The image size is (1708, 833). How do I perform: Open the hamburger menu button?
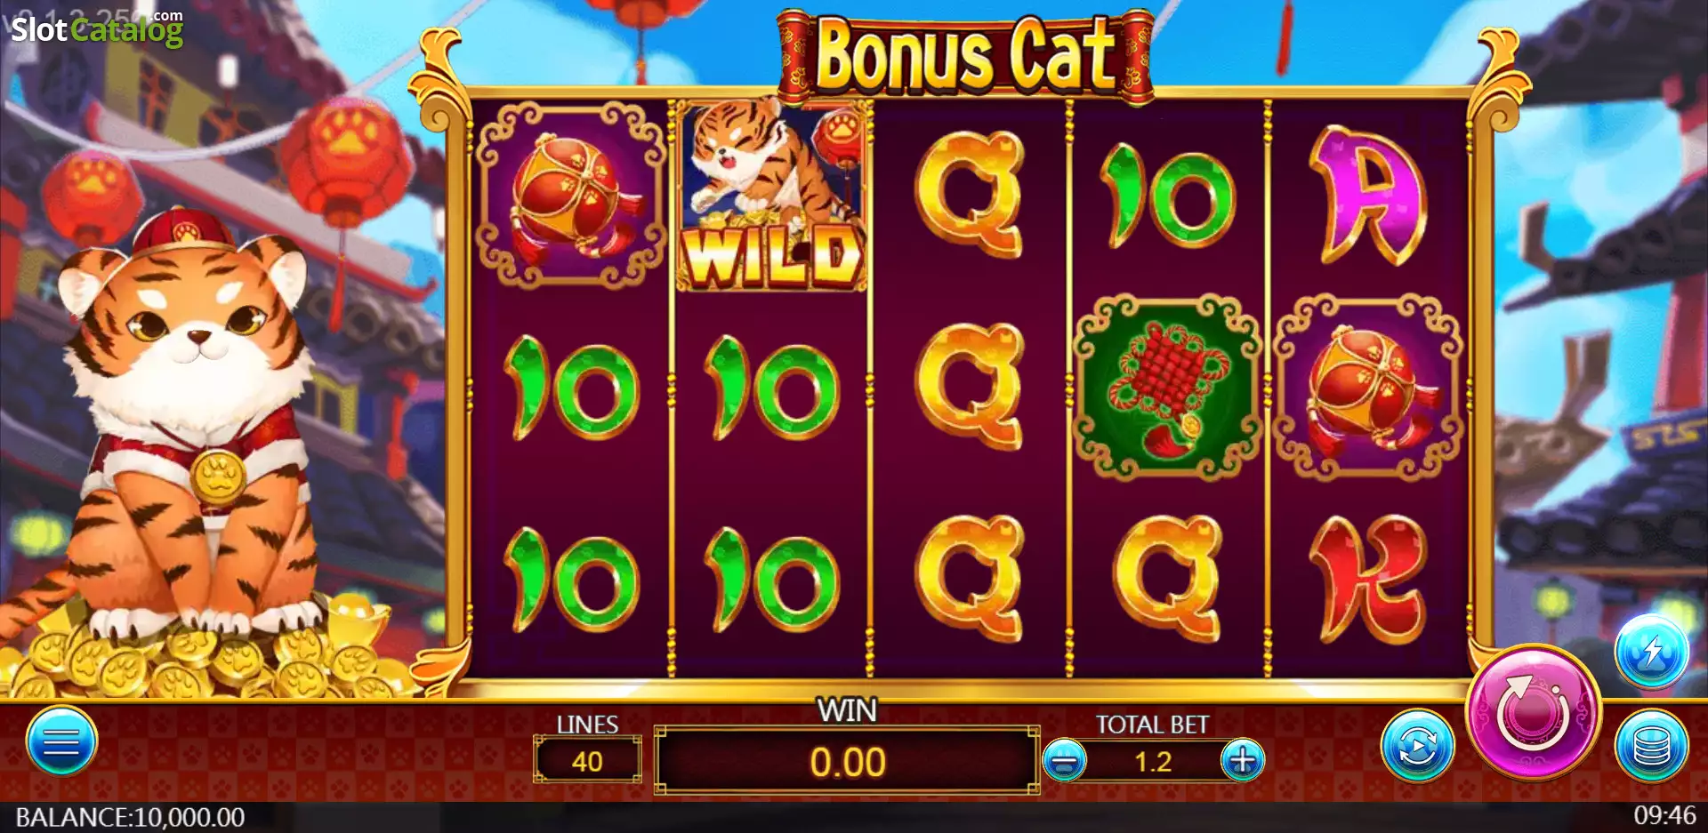(61, 741)
